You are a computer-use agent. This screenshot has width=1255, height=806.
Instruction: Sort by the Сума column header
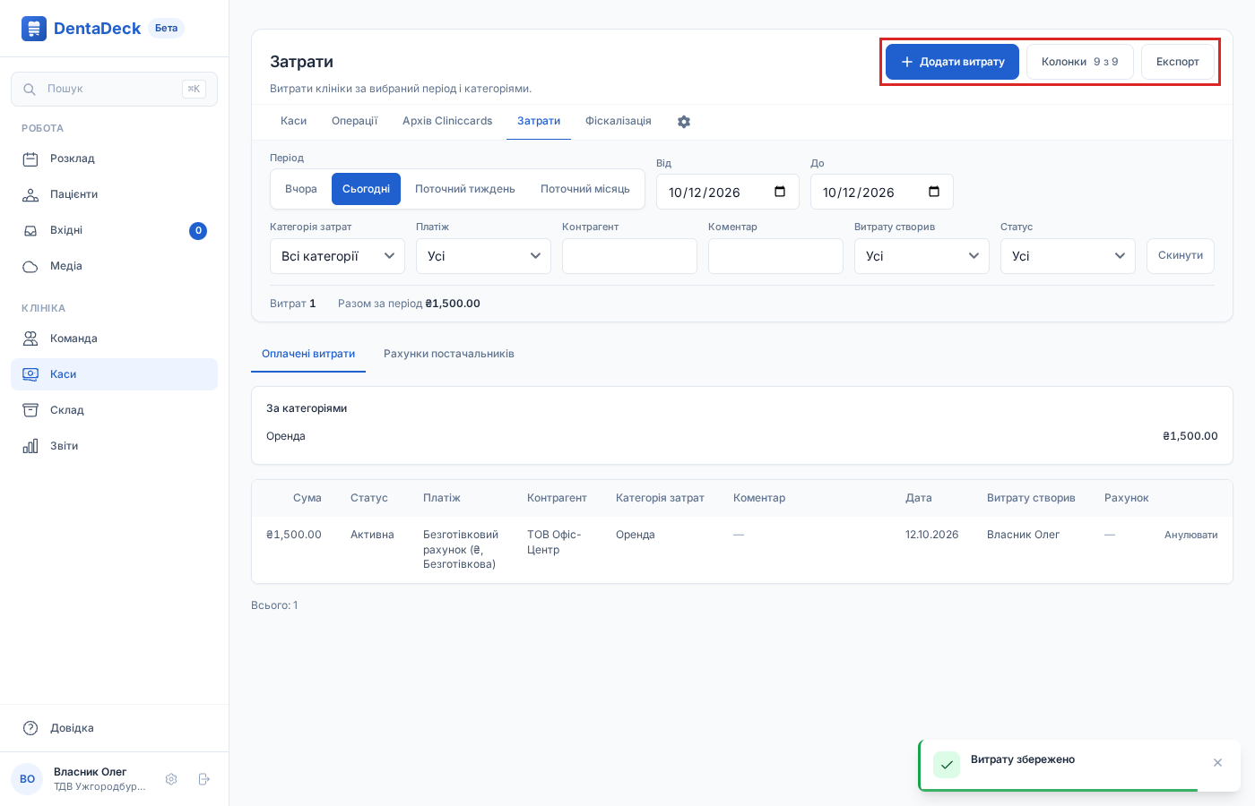click(x=307, y=498)
